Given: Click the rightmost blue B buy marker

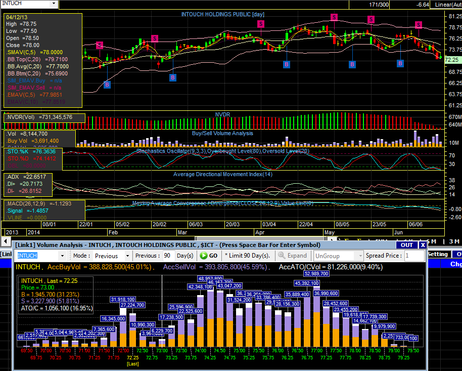Looking at the screenshot, I should point(400,64).
